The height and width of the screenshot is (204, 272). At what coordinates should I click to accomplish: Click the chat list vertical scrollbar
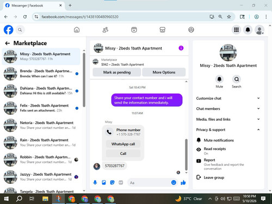84,80
